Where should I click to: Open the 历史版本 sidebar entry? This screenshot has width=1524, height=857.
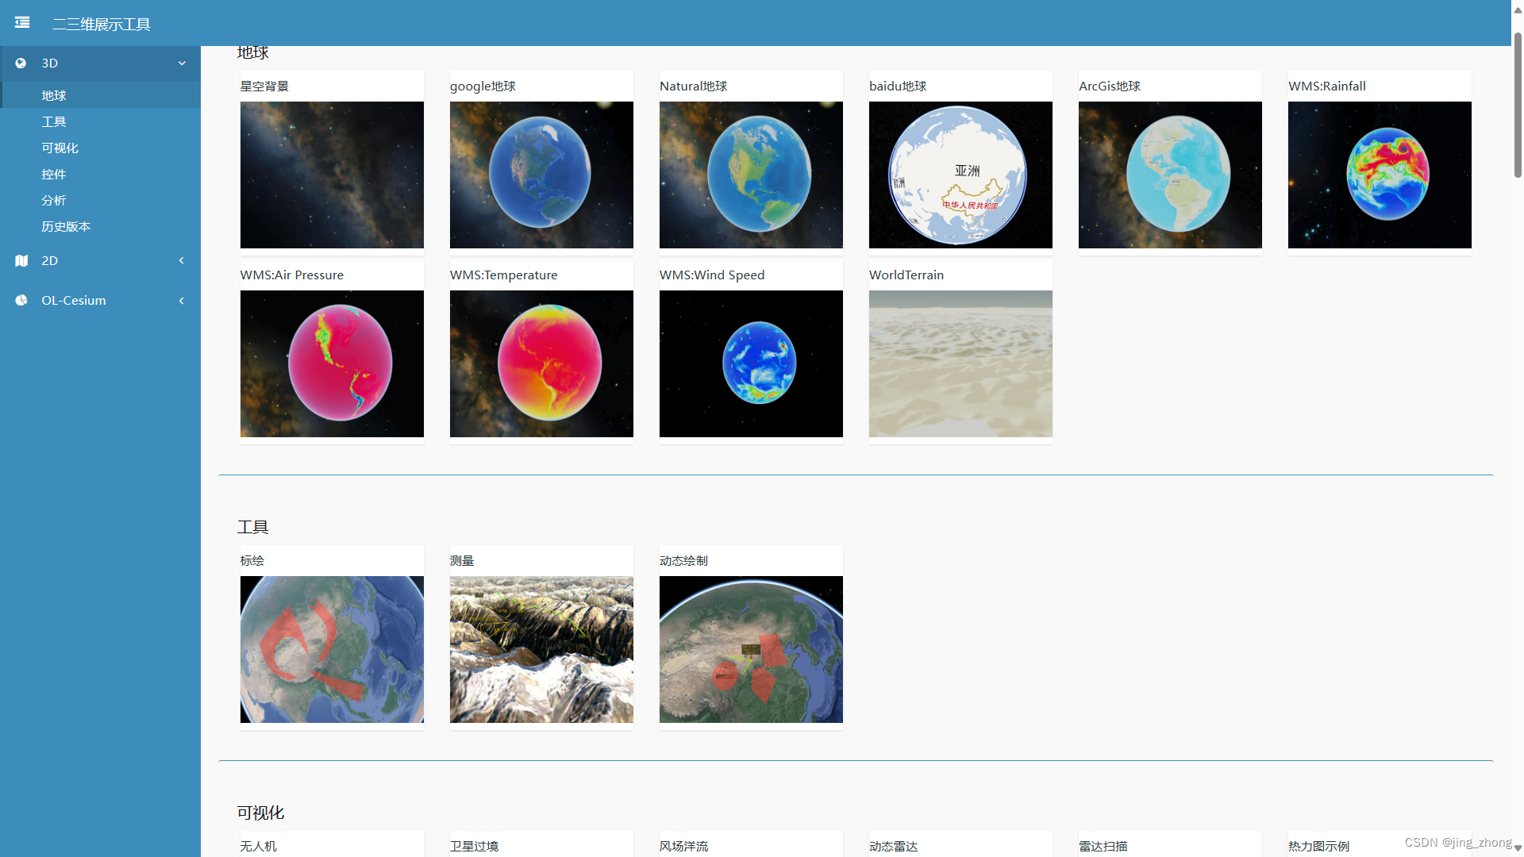pyautogui.click(x=66, y=227)
